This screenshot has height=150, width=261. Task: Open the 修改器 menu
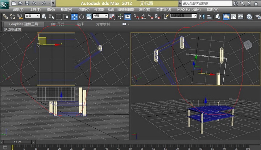[x=99, y=10]
